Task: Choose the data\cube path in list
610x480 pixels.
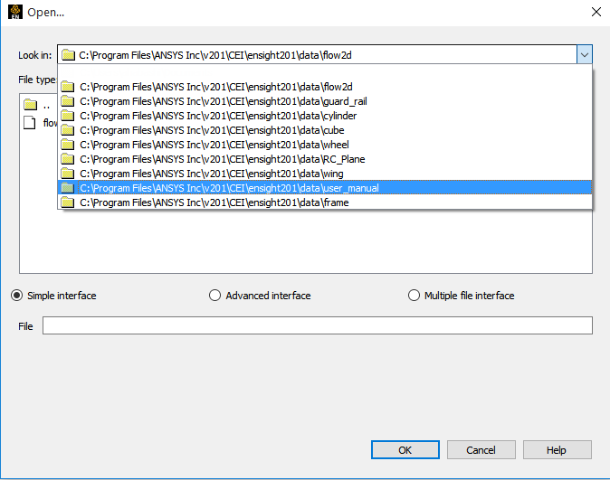Action: (325, 130)
